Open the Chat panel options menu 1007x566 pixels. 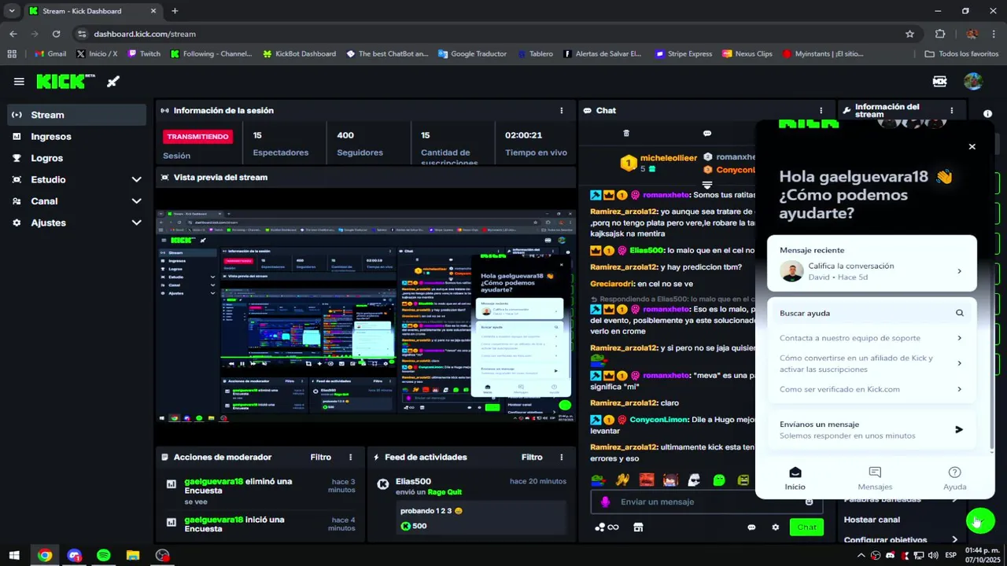821,111
